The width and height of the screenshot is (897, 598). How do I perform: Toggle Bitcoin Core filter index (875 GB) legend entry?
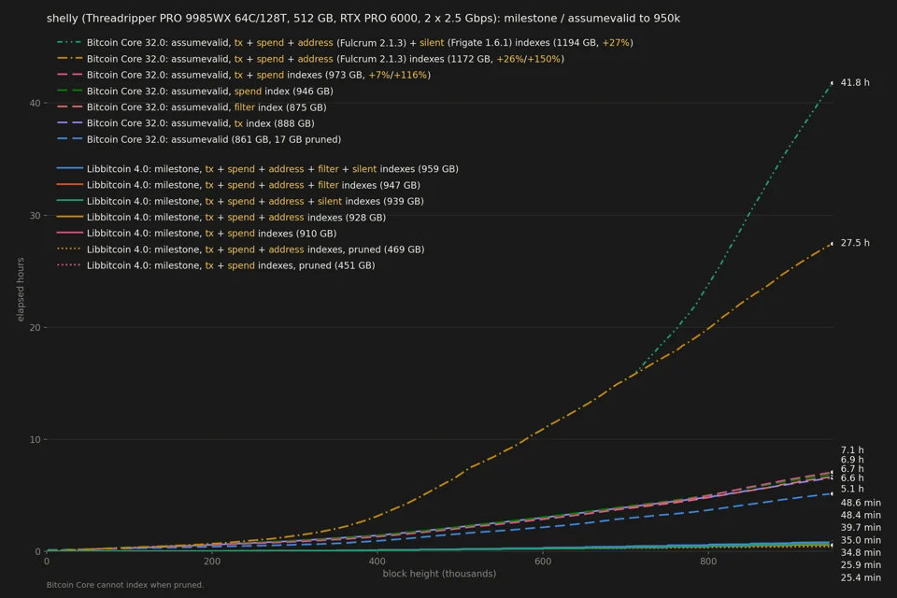coord(192,107)
